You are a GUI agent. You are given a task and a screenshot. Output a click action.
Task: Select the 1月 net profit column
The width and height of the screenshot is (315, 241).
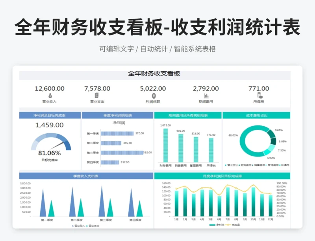pyautogui.click(x=176, y=204)
